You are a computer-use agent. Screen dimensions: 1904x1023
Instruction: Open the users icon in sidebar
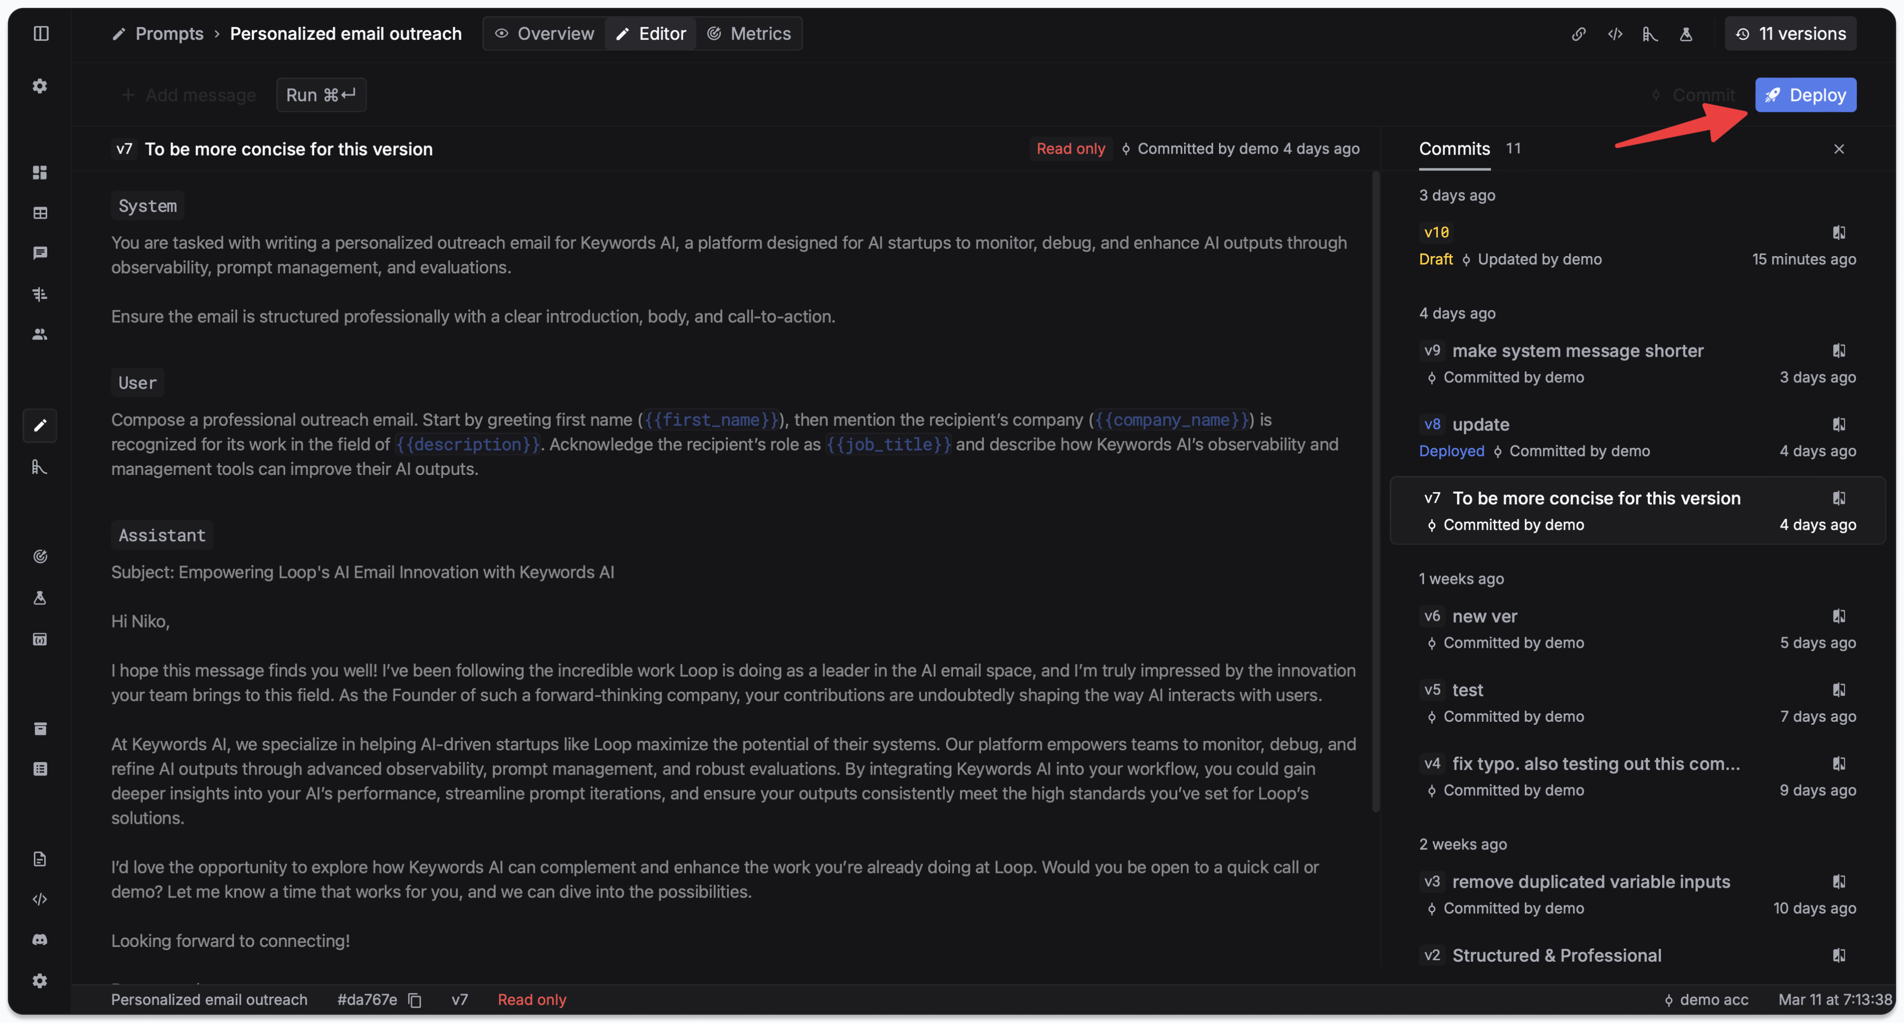pyautogui.click(x=40, y=334)
